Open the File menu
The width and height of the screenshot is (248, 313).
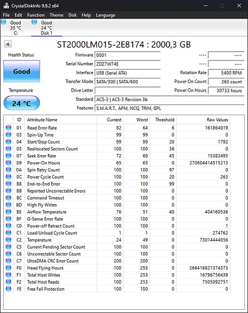pyautogui.click(x=6, y=15)
